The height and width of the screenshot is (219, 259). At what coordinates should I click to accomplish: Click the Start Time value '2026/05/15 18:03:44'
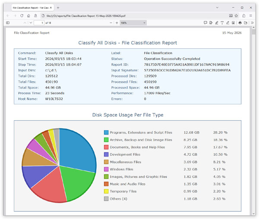tap(63, 59)
